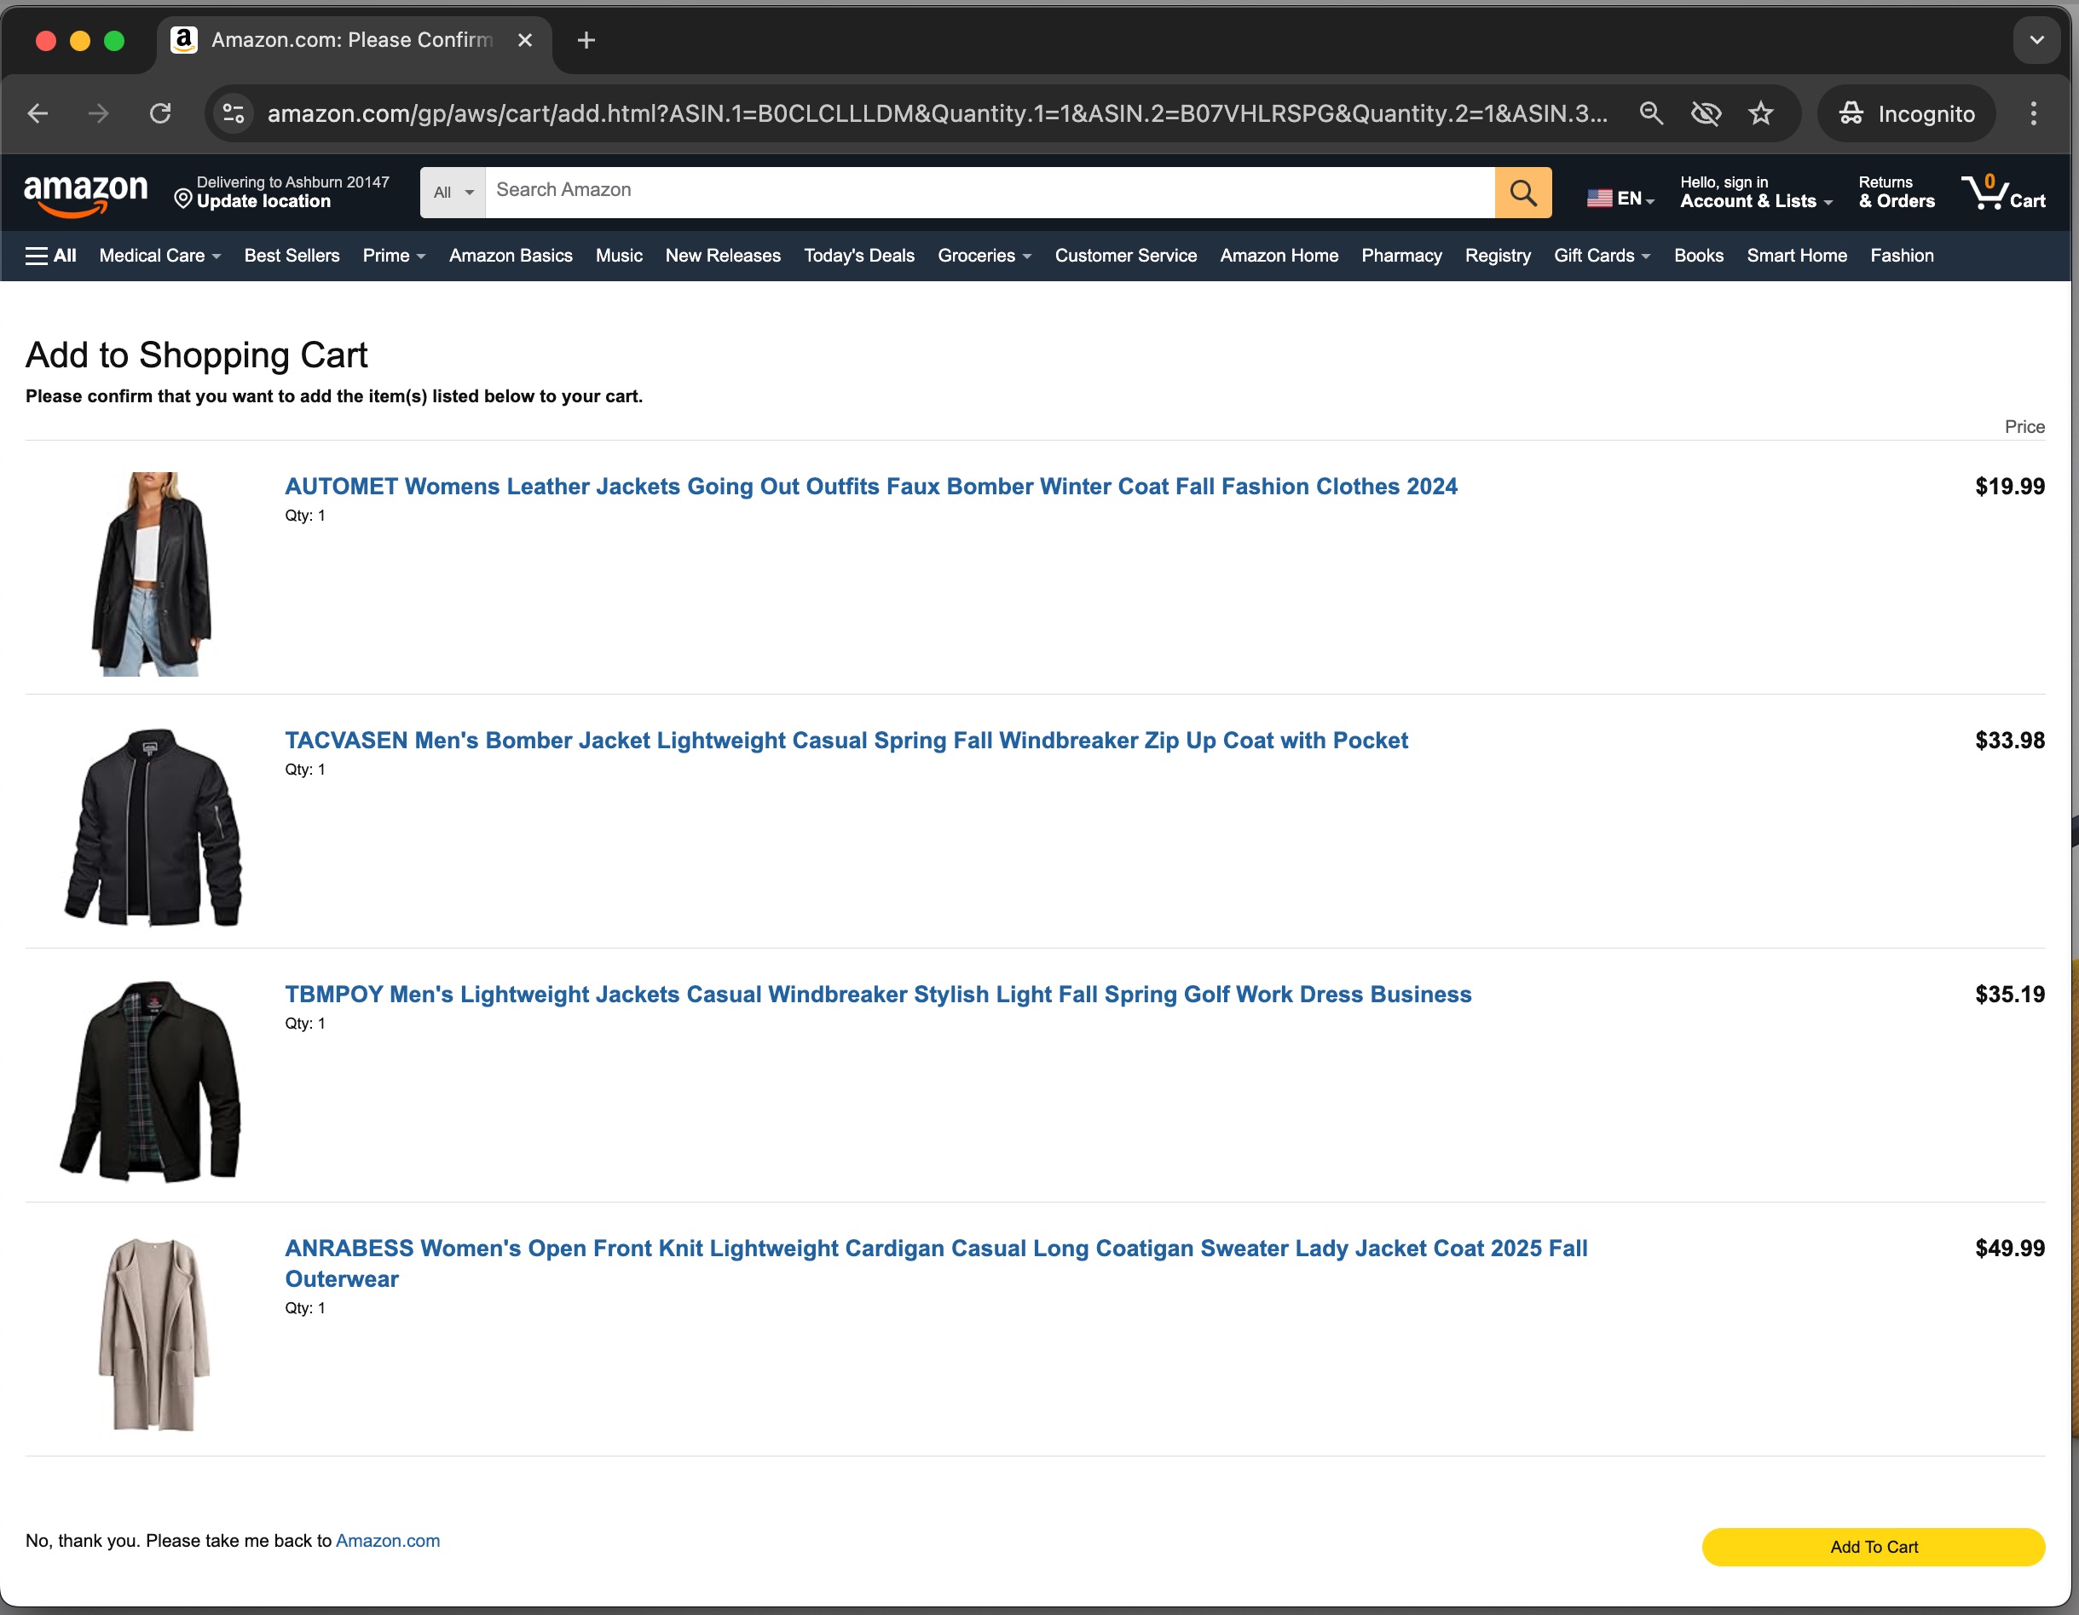Click the orange search magnifier button

1522,193
